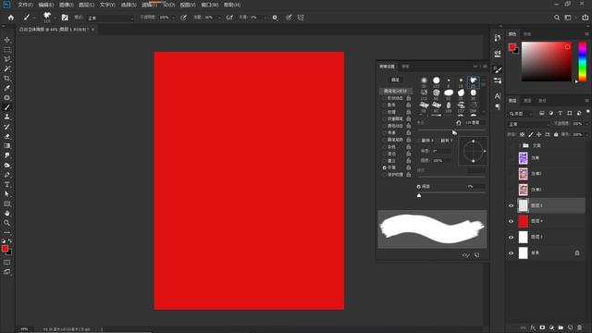Switch to the 色板 Swatches tab
This screenshot has width=592, height=333.
tap(527, 34)
